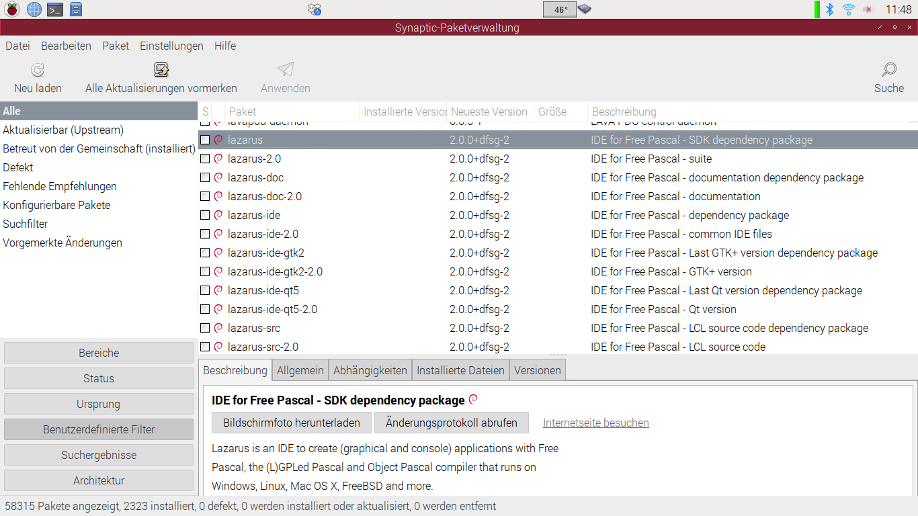Click the Suchergebnisse button
918x516 pixels.
99,455
